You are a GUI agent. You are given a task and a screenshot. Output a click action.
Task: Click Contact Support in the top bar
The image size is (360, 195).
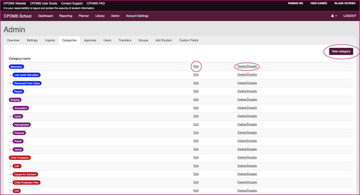pyautogui.click(x=72, y=3)
